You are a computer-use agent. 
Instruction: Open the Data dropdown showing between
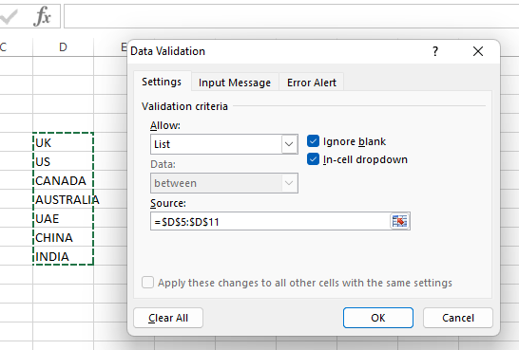point(224,183)
